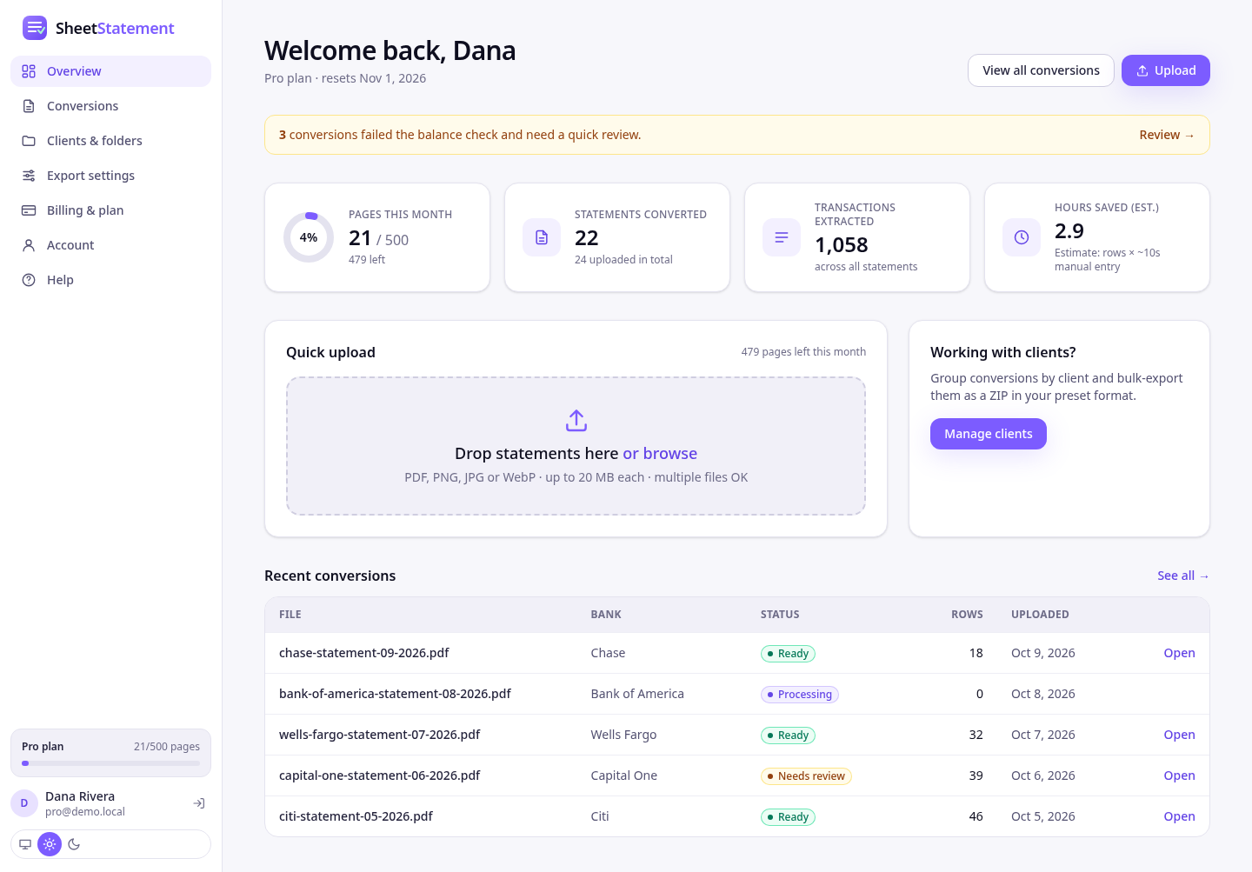Click the '1,058' transactions extracted value
Viewport: 1252px width, 872px height.
pos(842,245)
